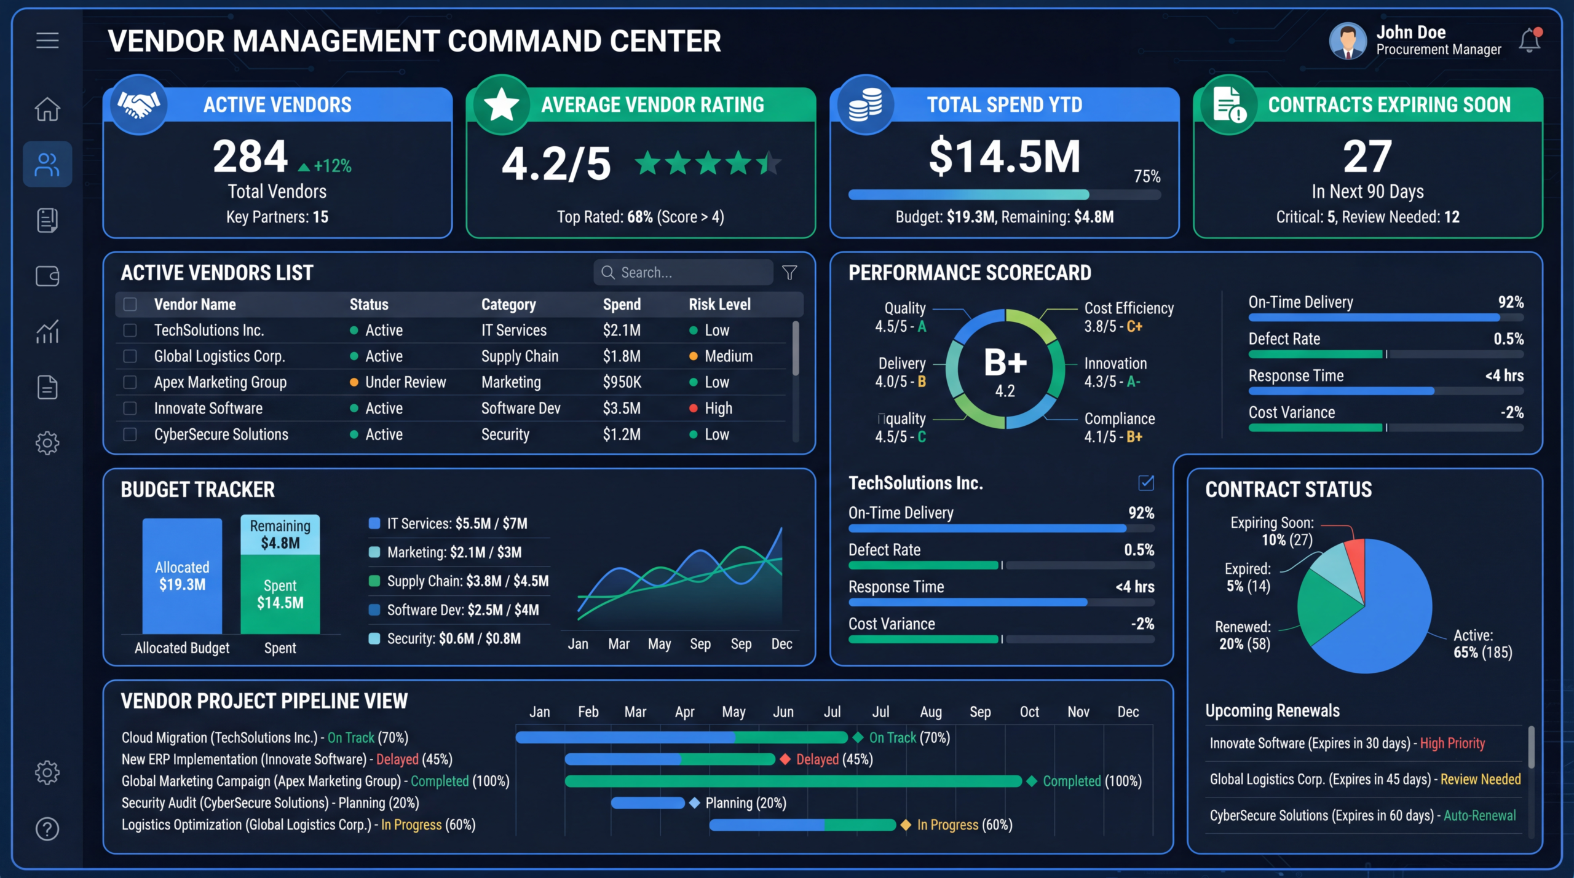
Task: Click the scorecard On-Time Delivery 92% bar
Action: tap(1386, 318)
